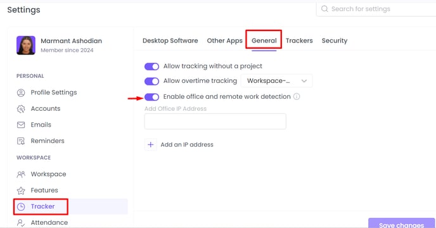Click Save changes button
The image size is (436, 228).
tap(402, 223)
